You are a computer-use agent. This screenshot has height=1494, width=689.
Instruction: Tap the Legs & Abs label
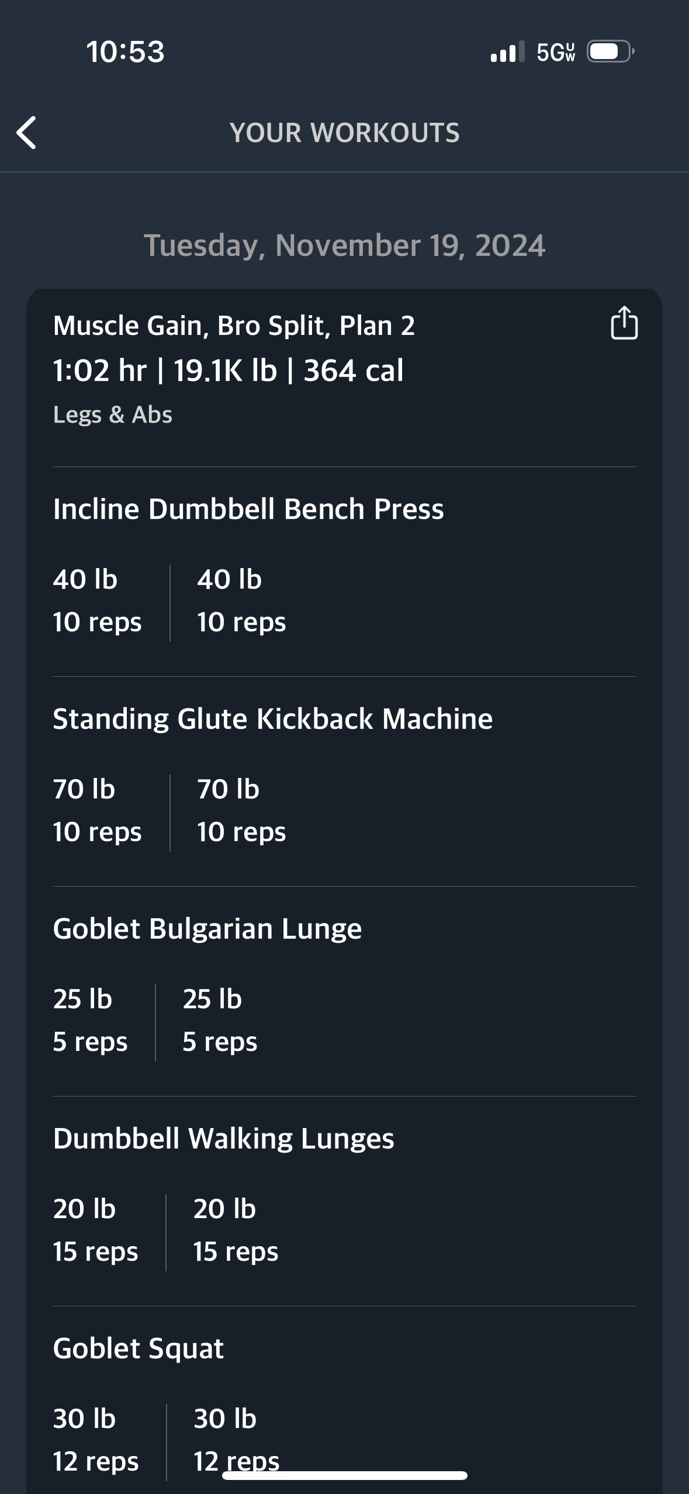pos(112,415)
